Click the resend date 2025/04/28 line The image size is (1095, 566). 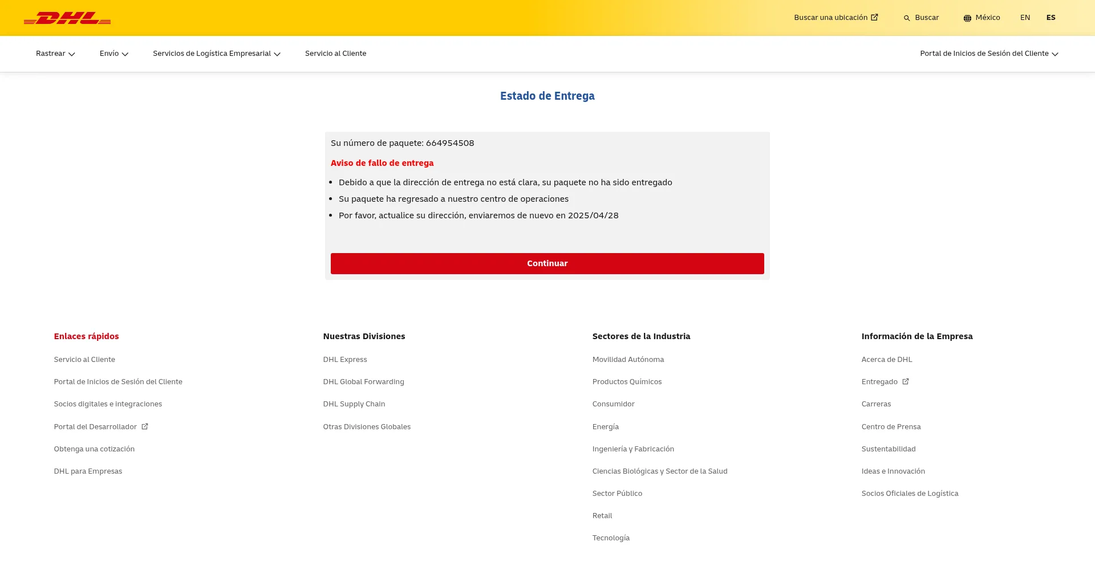[478, 215]
